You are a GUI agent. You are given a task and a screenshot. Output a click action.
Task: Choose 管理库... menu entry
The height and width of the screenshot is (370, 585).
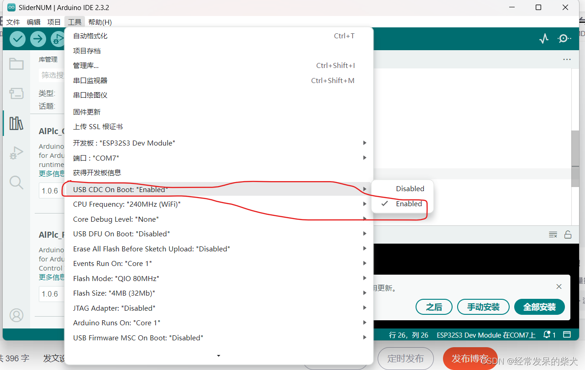tap(219, 66)
